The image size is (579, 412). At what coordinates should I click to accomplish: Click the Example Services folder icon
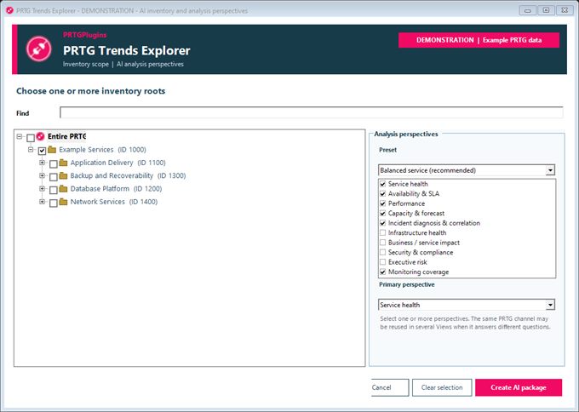52,150
